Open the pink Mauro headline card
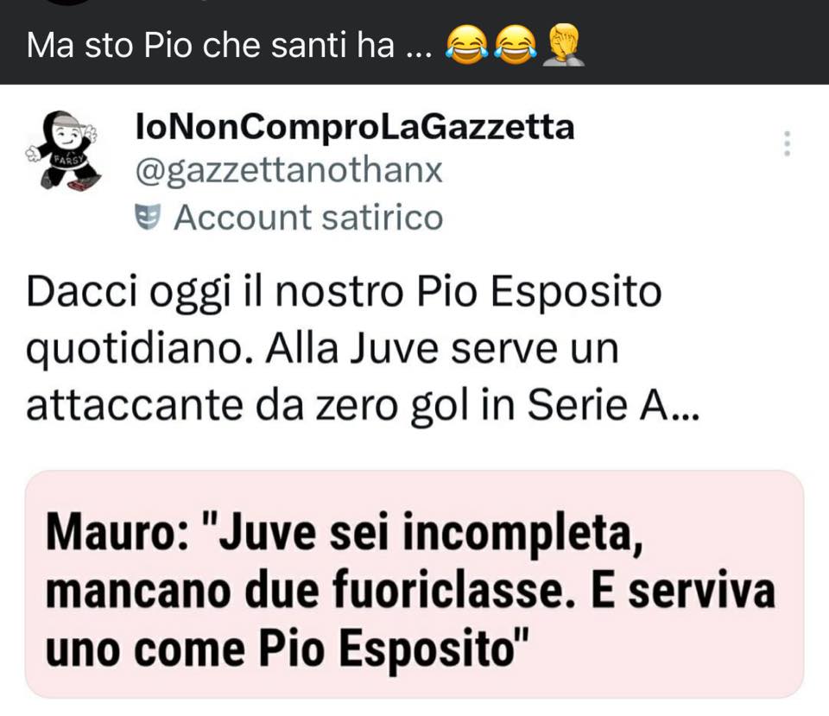This screenshot has width=829, height=716. tap(414, 585)
